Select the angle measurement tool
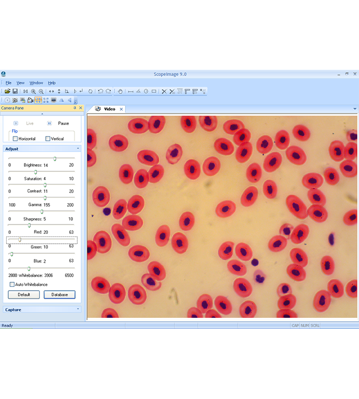Screen dimensions: 359x399 [139, 91]
